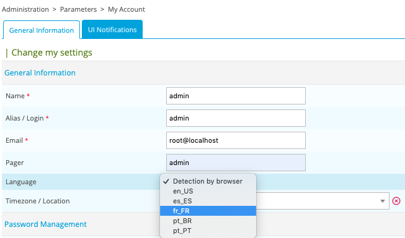Edit the Alias / Login field

[x=236, y=118]
